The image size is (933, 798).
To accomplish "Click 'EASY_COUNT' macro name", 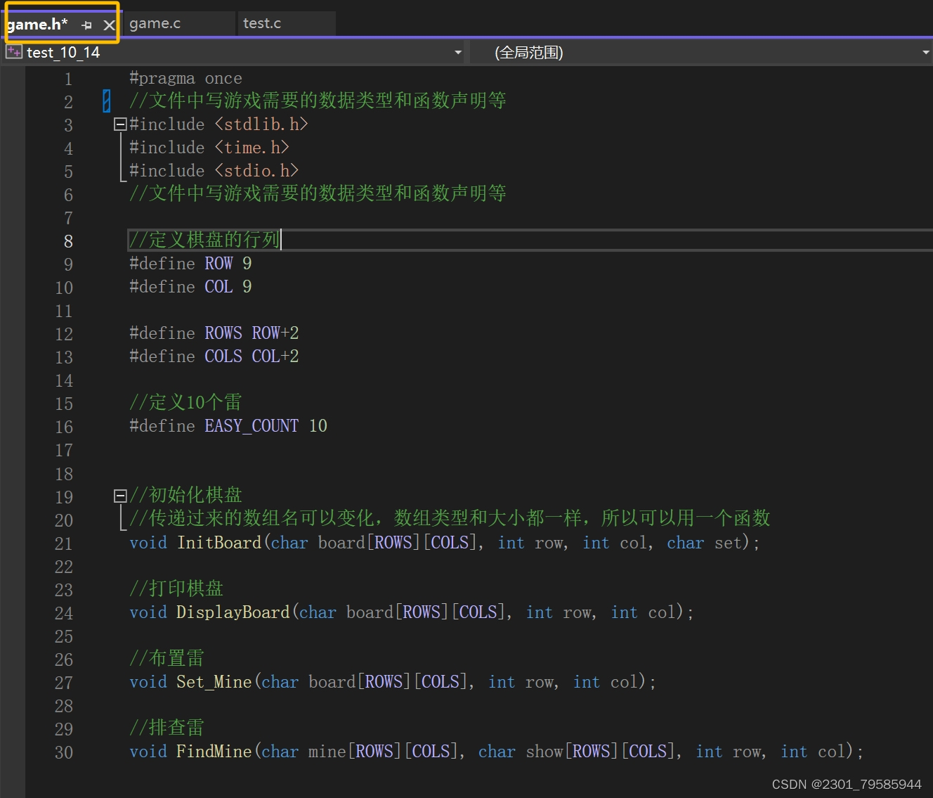I will [252, 426].
